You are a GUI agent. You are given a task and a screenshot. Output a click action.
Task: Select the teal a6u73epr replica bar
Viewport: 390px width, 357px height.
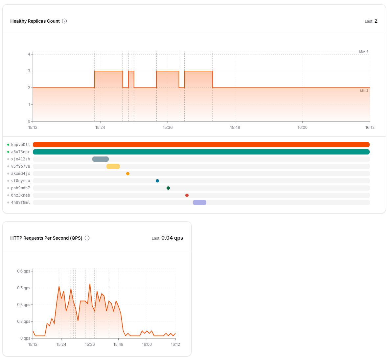201,152
